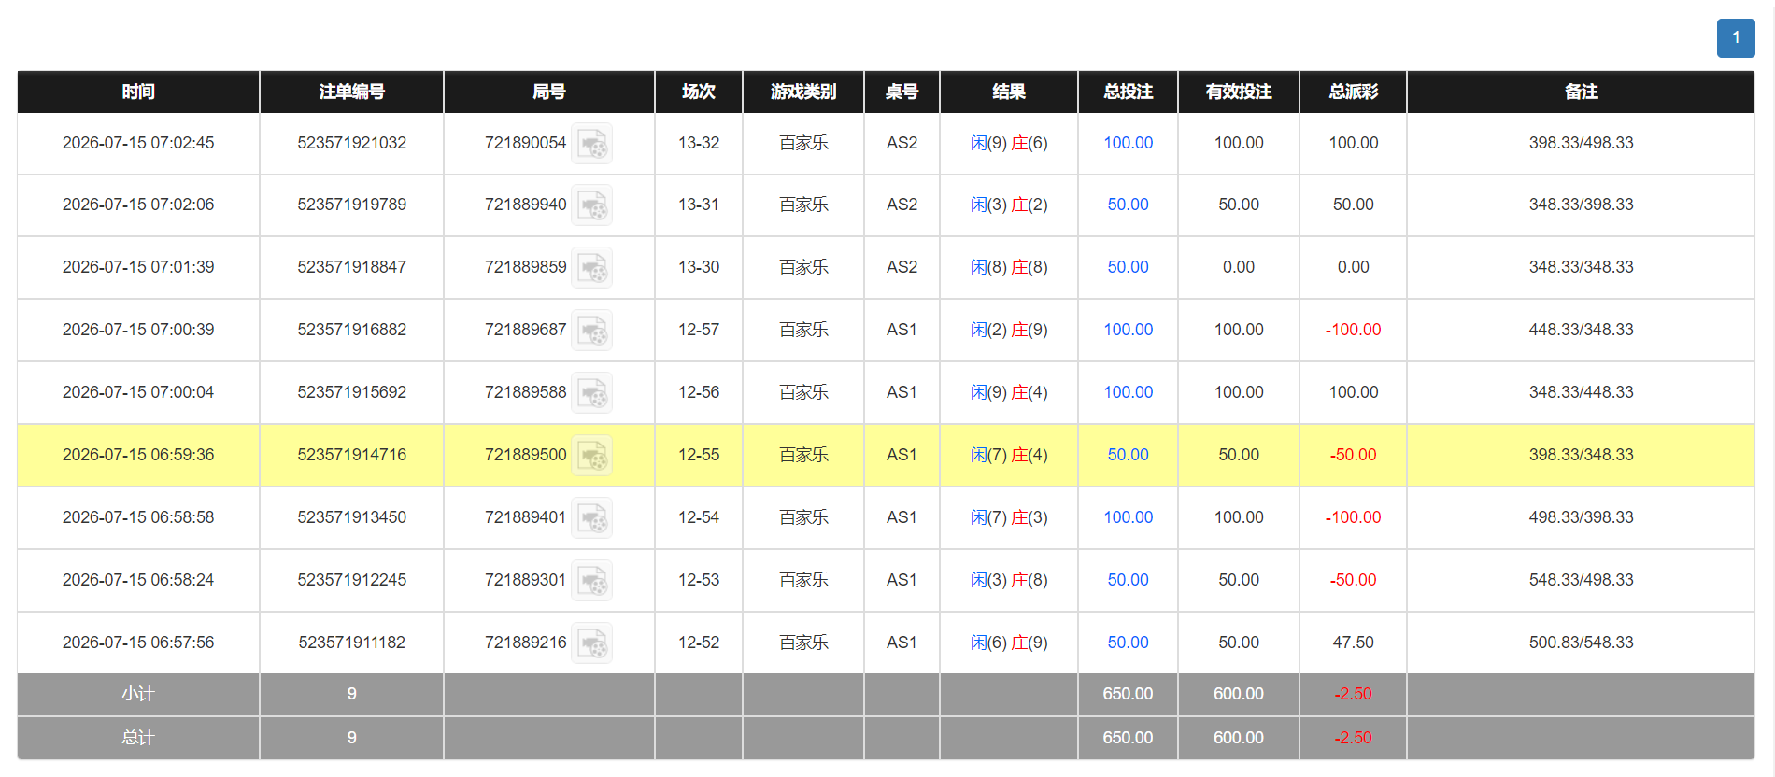Click timestamp 2026-07-15 07:02:45
The height and width of the screenshot is (777, 1775).
pos(138,143)
